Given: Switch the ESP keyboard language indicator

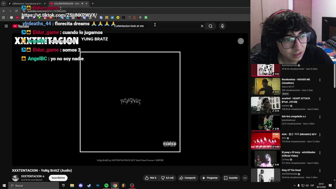Looking at the screenshot, I should point(312,186).
